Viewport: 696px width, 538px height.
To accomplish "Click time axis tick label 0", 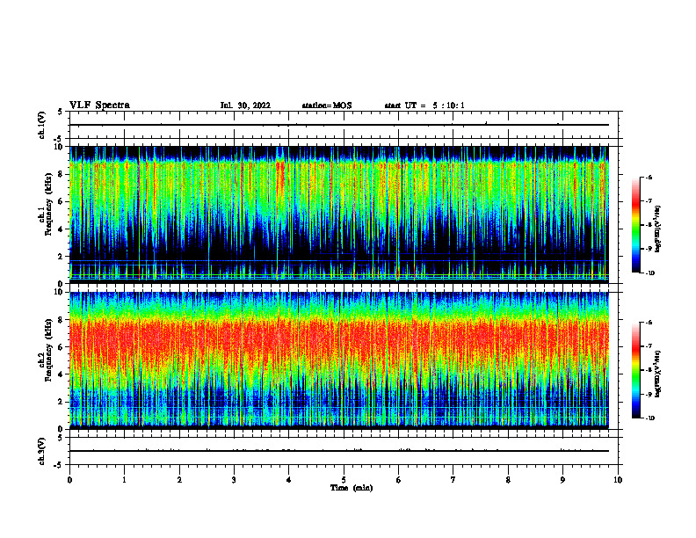I will [69, 480].
